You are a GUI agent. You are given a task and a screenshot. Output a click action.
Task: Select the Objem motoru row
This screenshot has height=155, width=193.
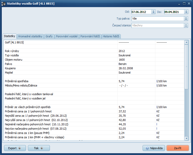click(94, 60)
